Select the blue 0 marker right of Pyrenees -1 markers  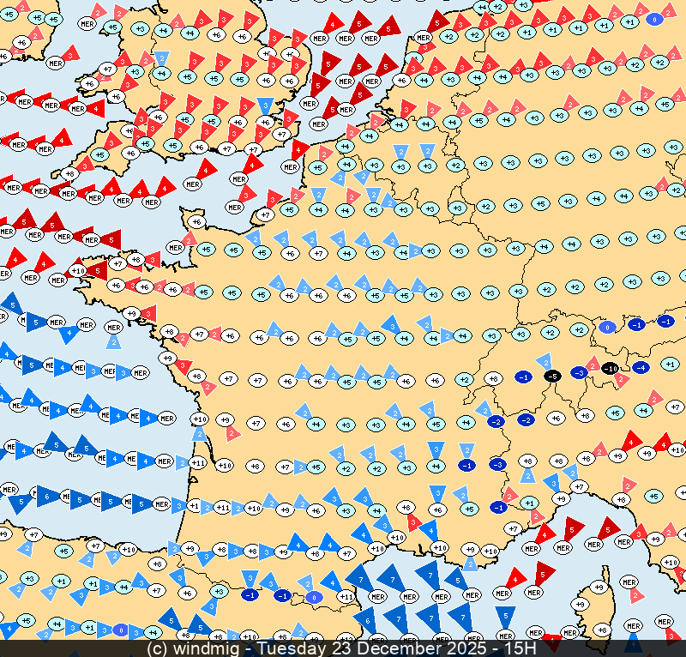pos(314,597)
